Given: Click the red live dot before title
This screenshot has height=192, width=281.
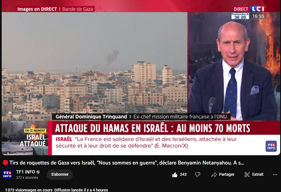Looking at the screenshot, I should tap(5, 163).
